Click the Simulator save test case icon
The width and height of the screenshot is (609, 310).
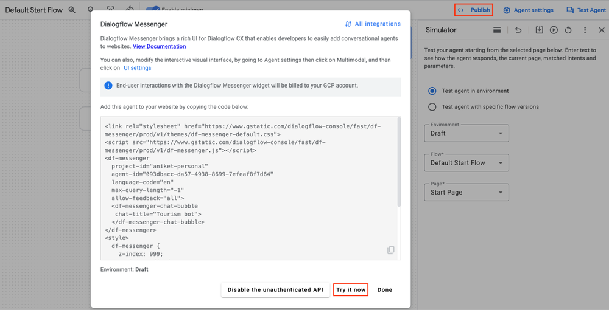[x=539, y=30]
